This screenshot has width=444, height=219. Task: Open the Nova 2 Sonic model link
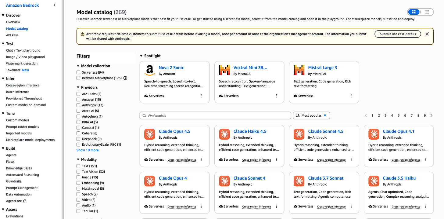coord(171,68)
